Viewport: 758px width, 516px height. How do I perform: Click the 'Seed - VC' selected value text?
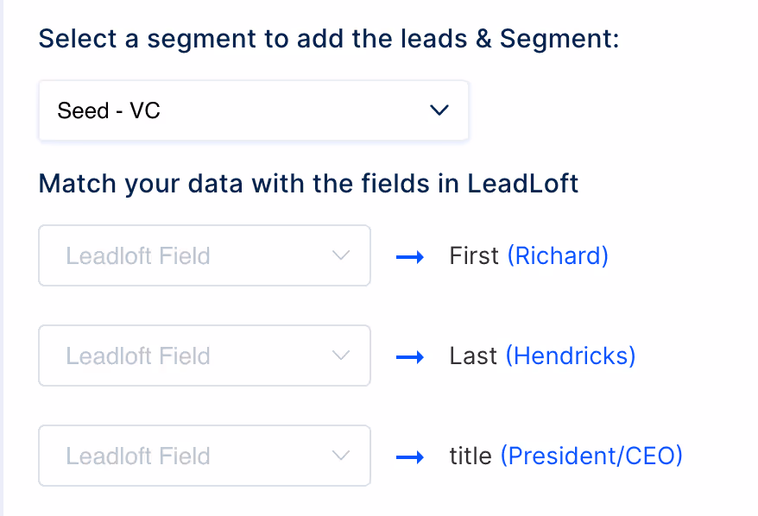pos(109,110)
